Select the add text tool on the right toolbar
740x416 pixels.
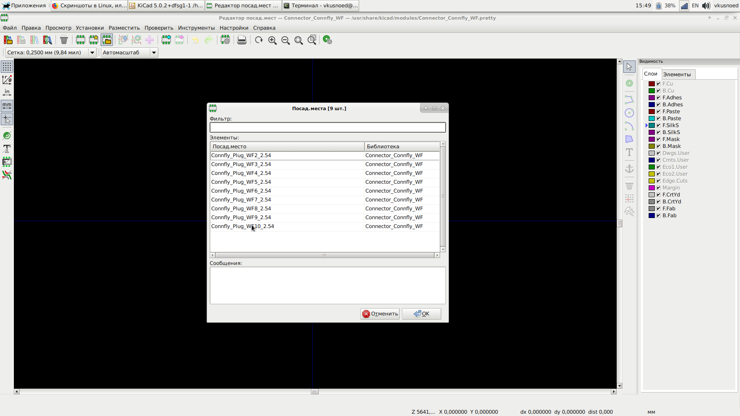(629, 153)
